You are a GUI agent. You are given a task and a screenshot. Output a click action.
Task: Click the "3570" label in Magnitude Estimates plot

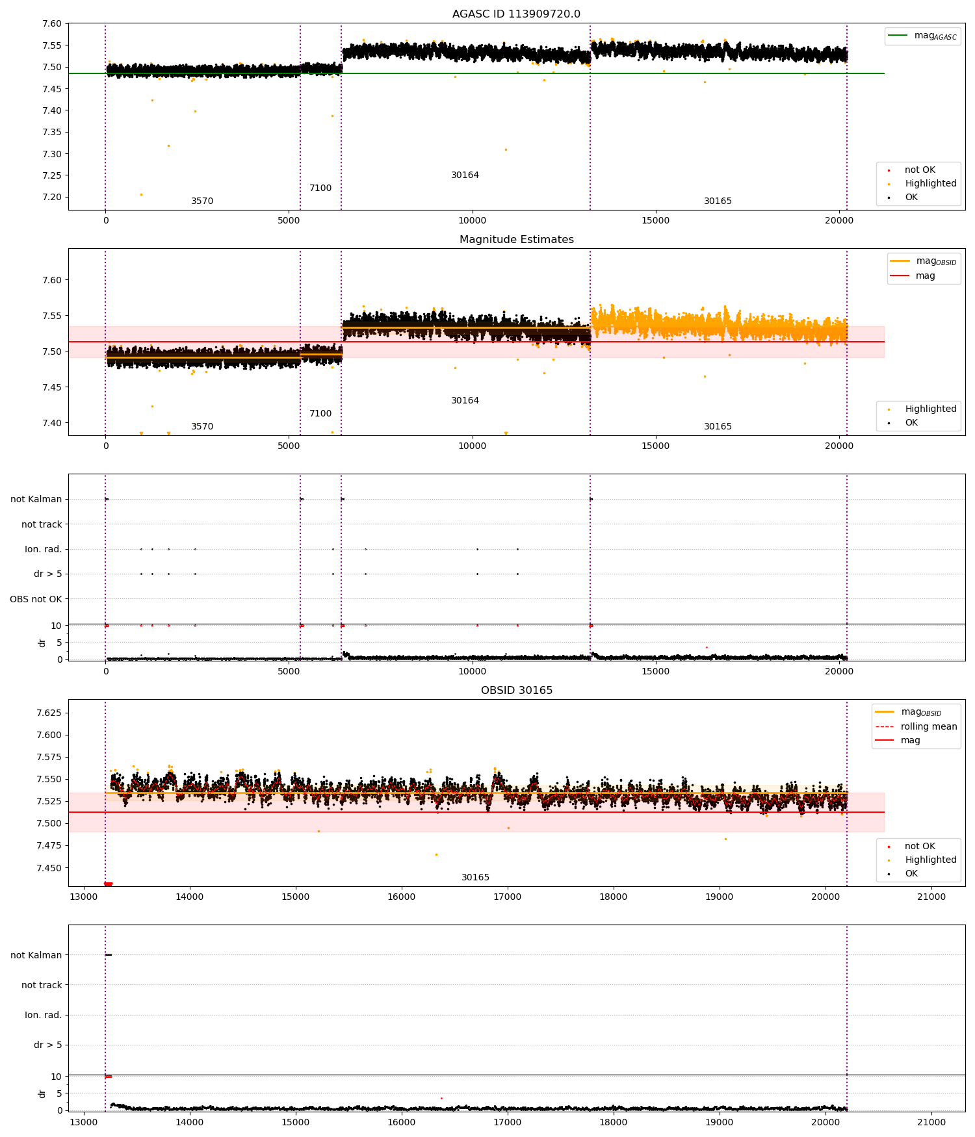(x=202, y=427)
